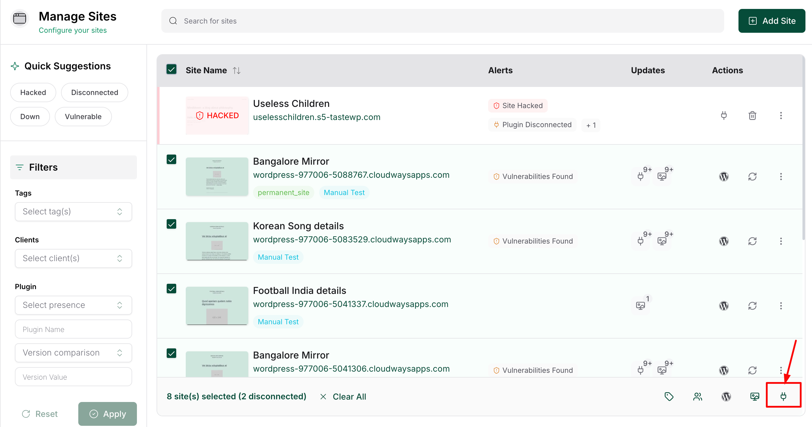The image size is (812, 427).
Task: Click sync icon for Football India details
Action: coord(752,306)
